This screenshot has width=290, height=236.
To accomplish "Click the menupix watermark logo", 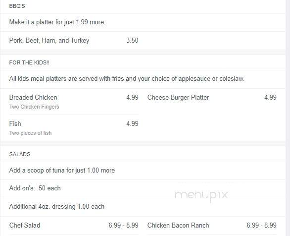I will tap(201, 195).
